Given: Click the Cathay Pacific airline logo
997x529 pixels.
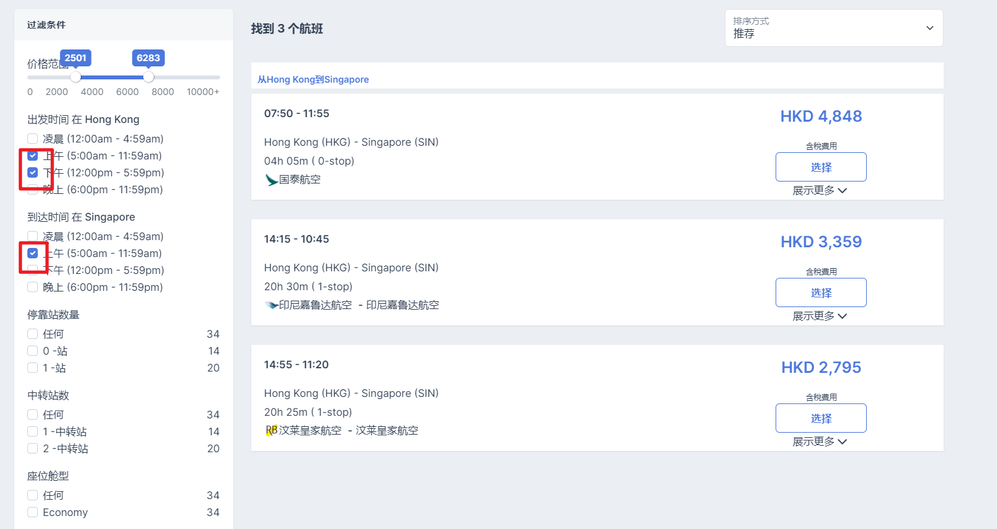Looking at the screenshot, I should 272,180.
